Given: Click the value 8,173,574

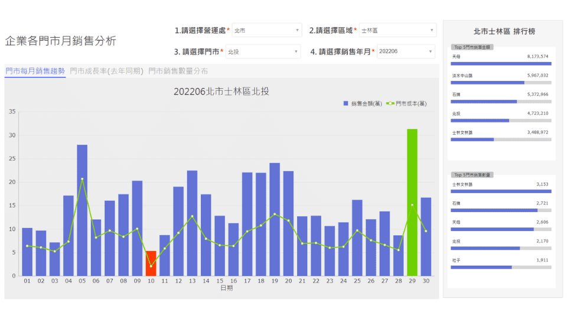Looking at the screenshot, I should pos(537,57).
